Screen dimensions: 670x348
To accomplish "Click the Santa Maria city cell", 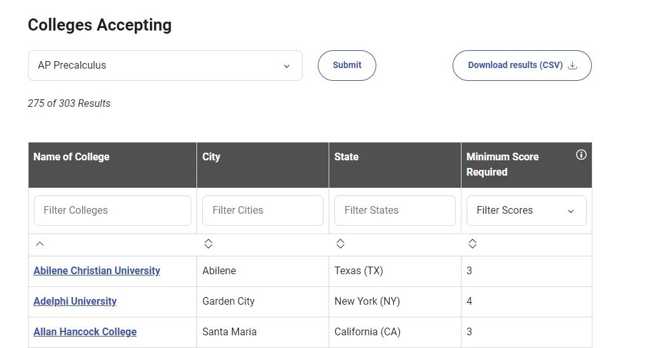I will point(229,332).
